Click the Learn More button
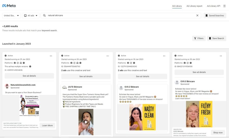 click(x=47, y=126)
